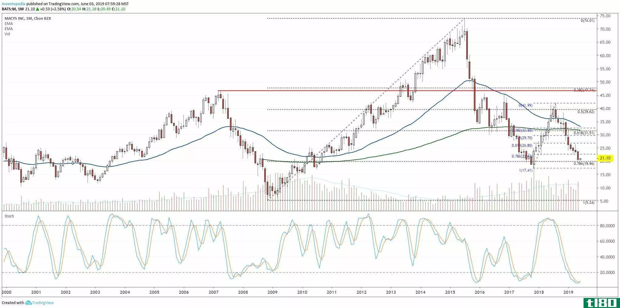Click the 2009 year label on timeline
The height and width of the screenshot is (308, 620).
pos(272,293)
